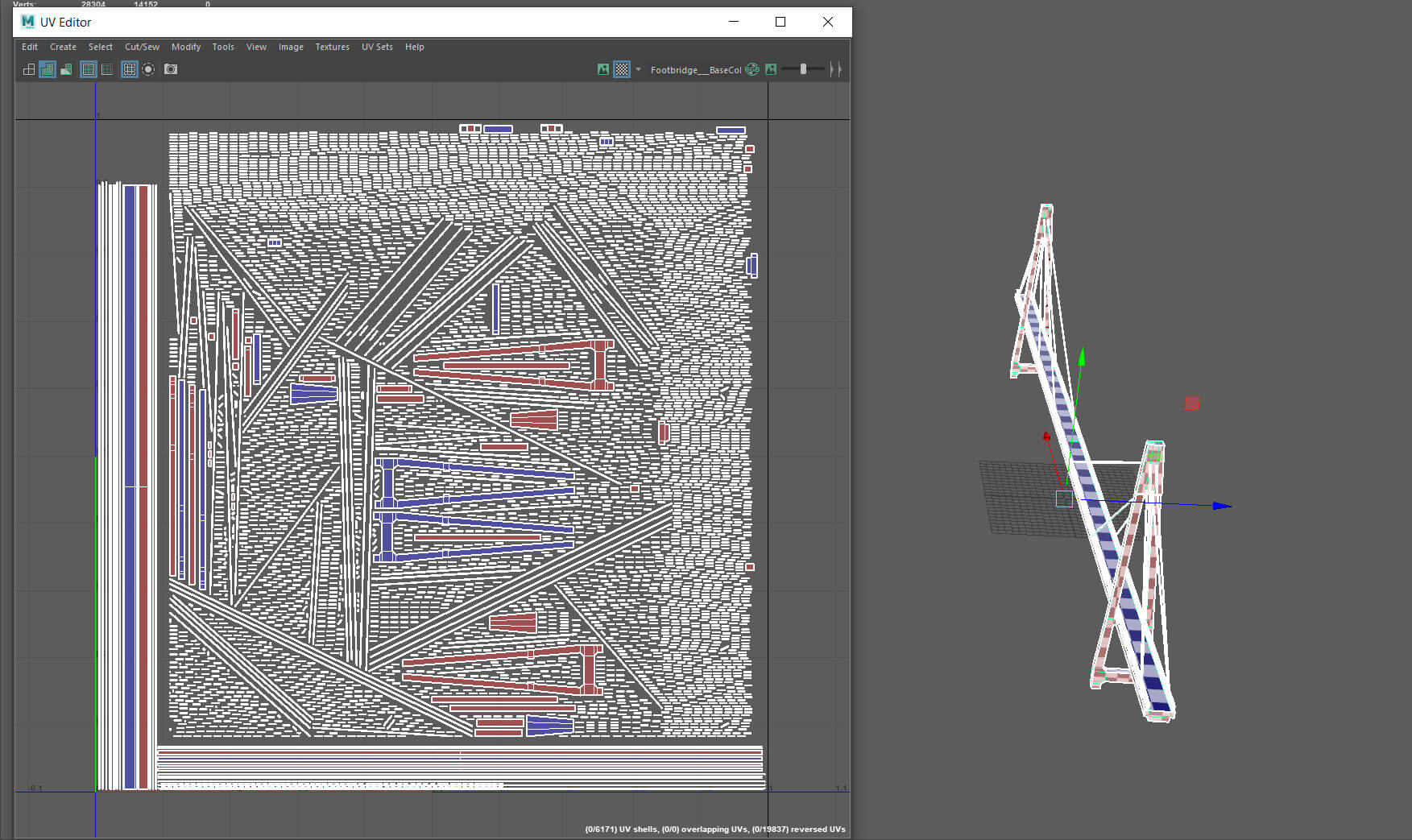Open the Footbridge__BaseCol texture selector
The image size is (1412, 840).
pyautogui.click(x=695, y=70)
